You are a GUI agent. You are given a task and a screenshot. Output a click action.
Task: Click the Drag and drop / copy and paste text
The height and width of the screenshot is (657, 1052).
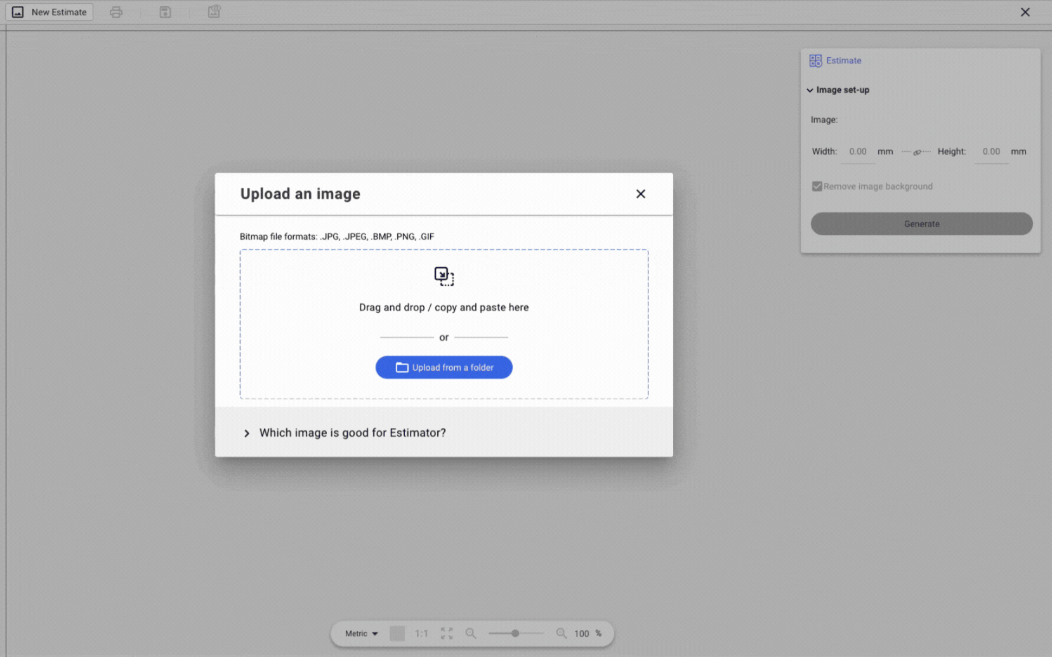444,307
